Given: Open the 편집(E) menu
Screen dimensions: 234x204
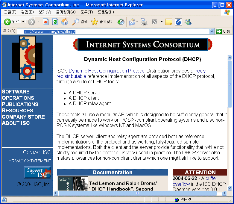Looking at the screenshot, I should pyautogui.click(x=28, y=12).
